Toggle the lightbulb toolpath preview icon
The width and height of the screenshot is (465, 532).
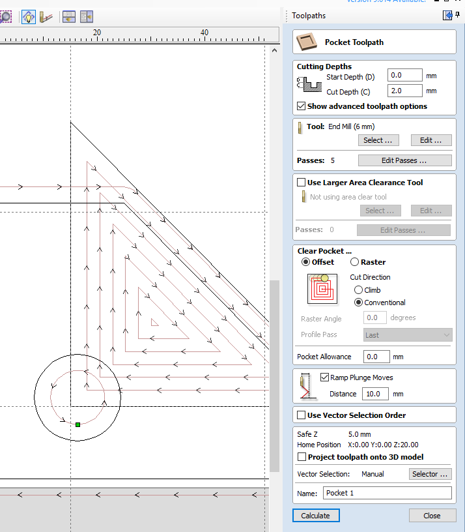pyautogui.click(x=28, y=17)
